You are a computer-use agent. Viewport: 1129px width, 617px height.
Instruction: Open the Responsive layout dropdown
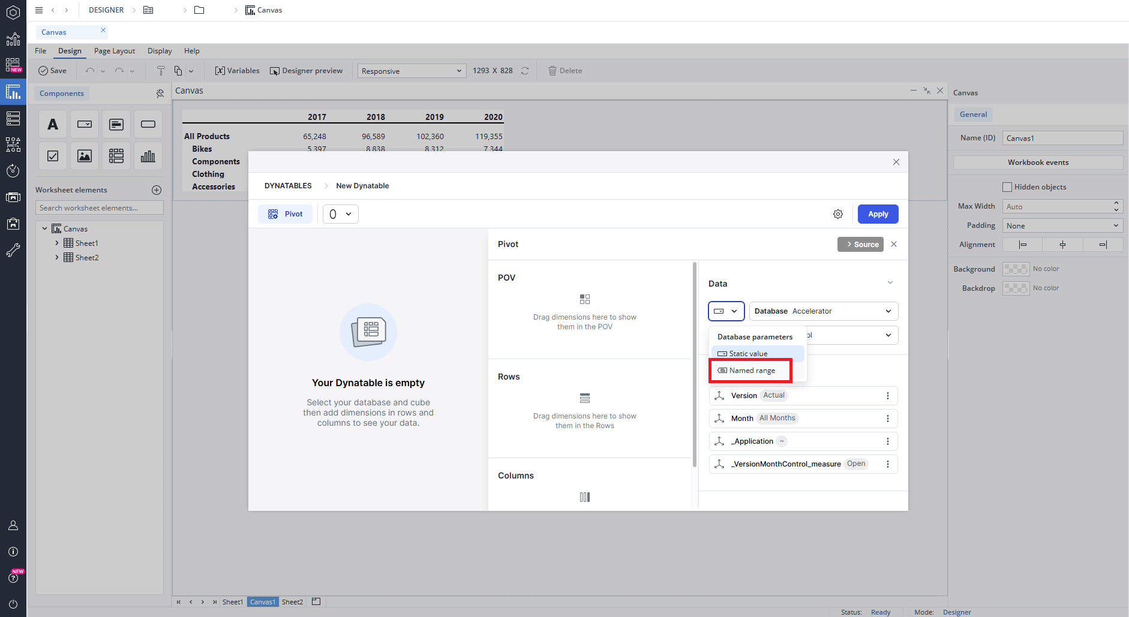412,71
